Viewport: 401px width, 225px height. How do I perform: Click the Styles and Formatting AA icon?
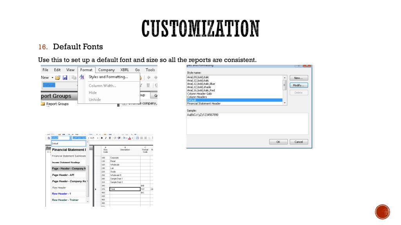point(82,77)
